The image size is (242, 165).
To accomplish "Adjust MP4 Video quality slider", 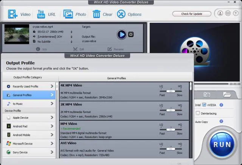I will point(171,130).
